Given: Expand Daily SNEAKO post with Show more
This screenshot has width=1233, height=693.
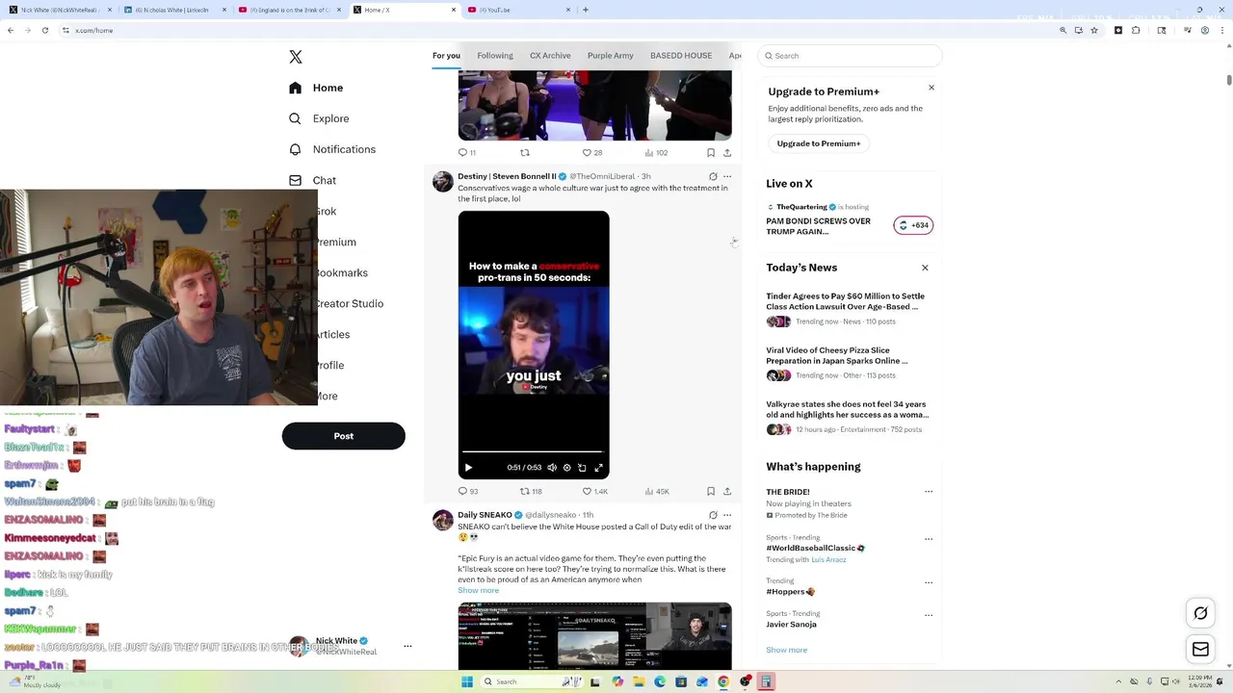Looking at the screenshot, I should (478, 590).
